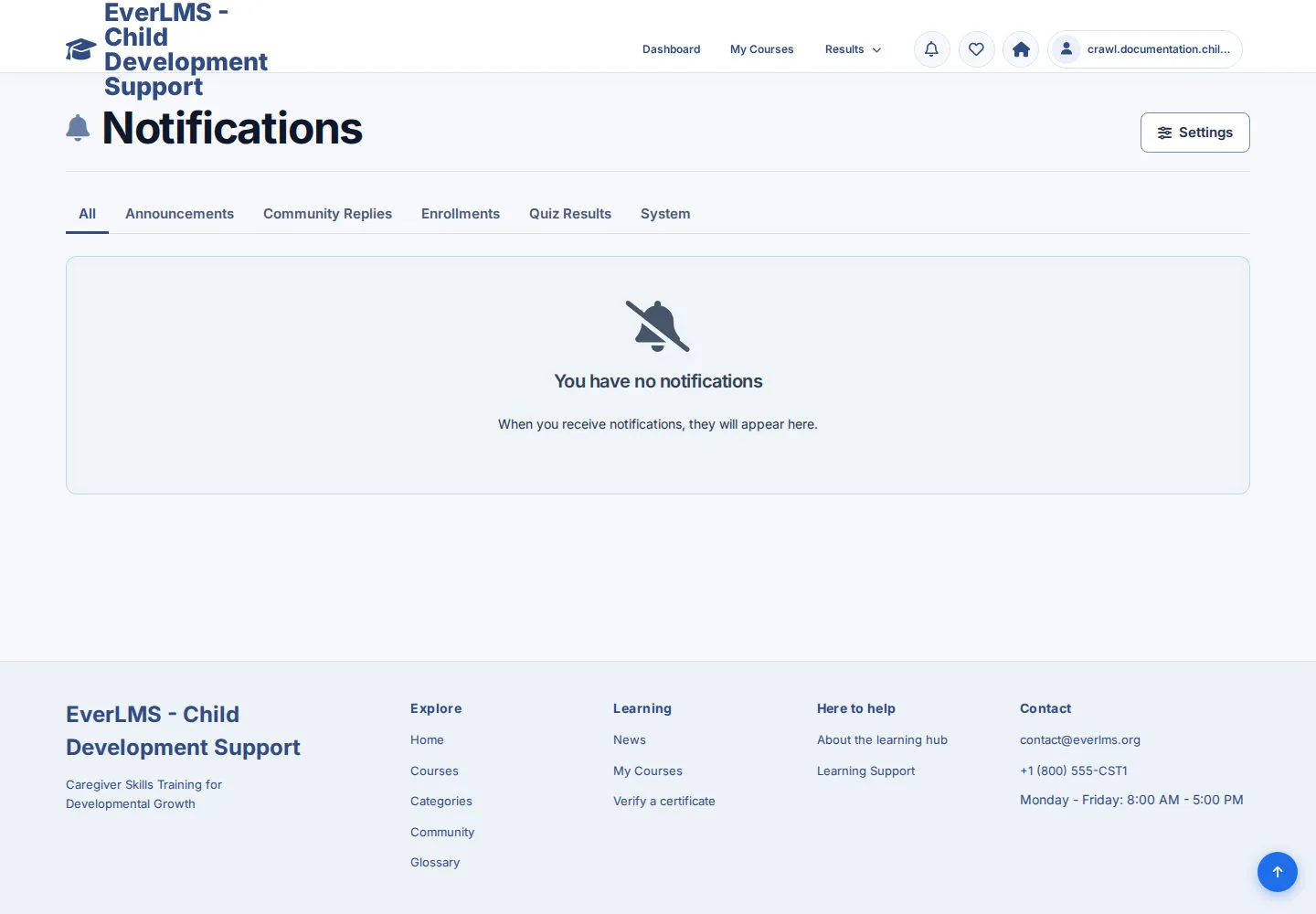The height and width of the screenshot is (914, 1316).
Task: Click the 'You have no notifications' message
Action: pyautogui.click(x=658, y=381)
